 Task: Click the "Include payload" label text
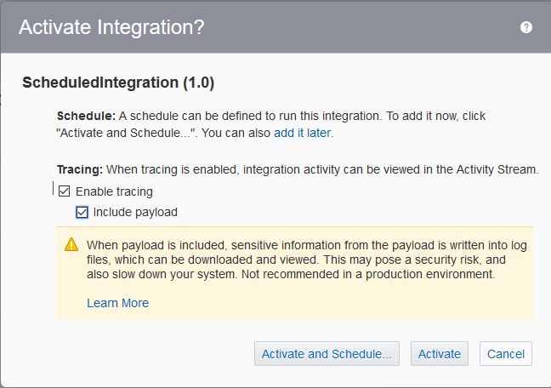point(135,212)
